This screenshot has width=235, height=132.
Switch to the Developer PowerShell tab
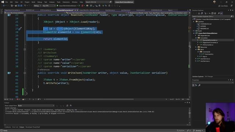coord(33,127)
